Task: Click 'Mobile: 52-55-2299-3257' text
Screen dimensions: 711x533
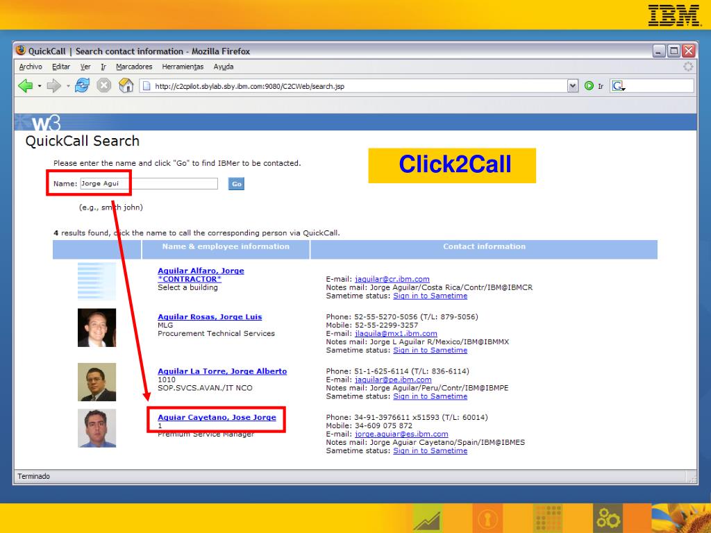Action: tap(372, 325)
